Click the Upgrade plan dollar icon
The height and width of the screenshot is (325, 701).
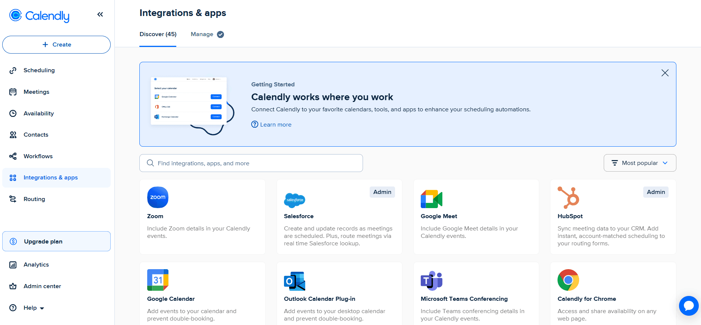coord(13,241)
